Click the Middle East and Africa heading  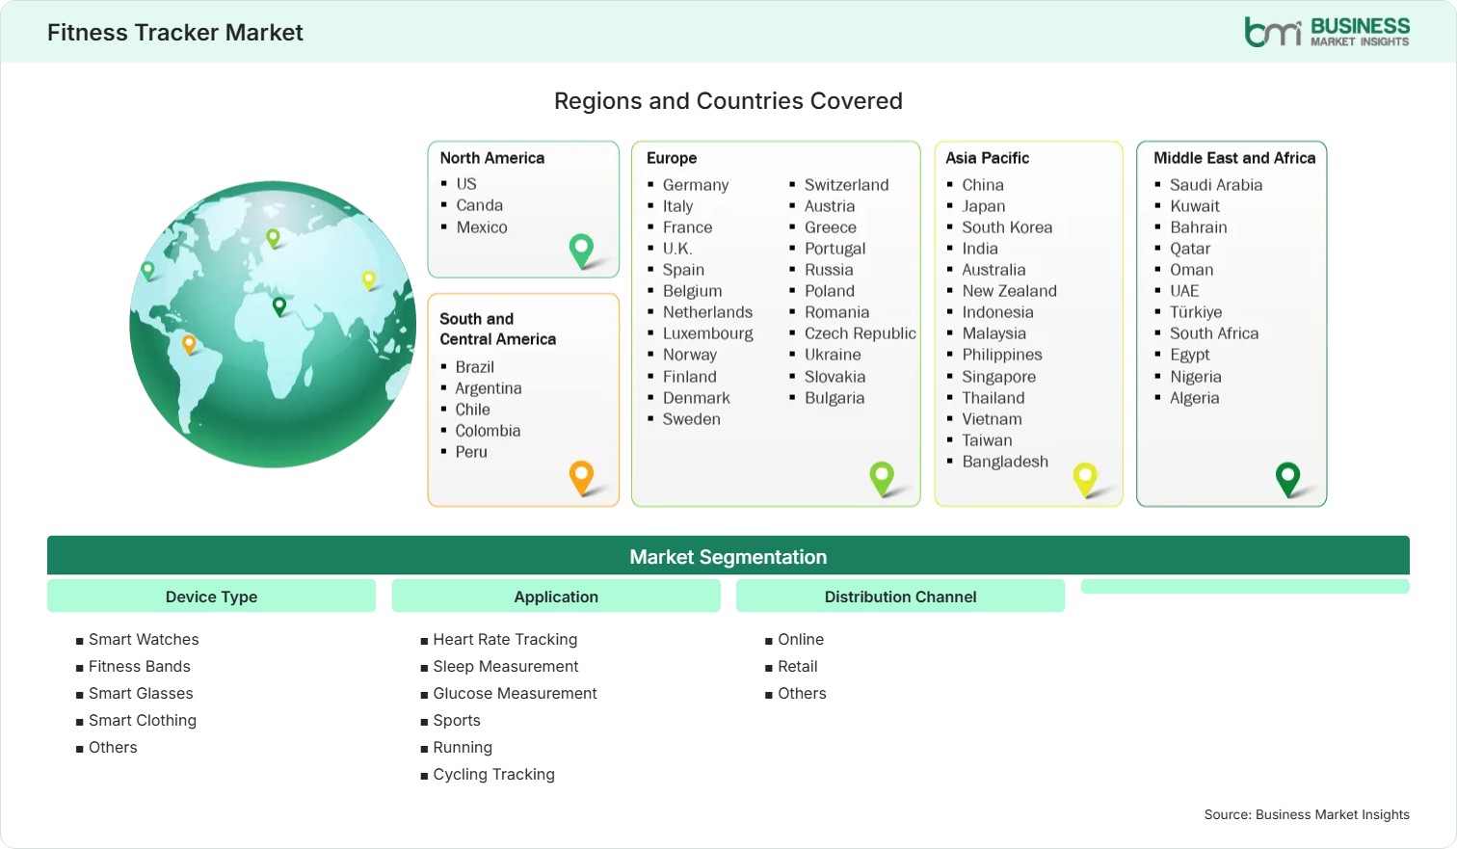1234,158
